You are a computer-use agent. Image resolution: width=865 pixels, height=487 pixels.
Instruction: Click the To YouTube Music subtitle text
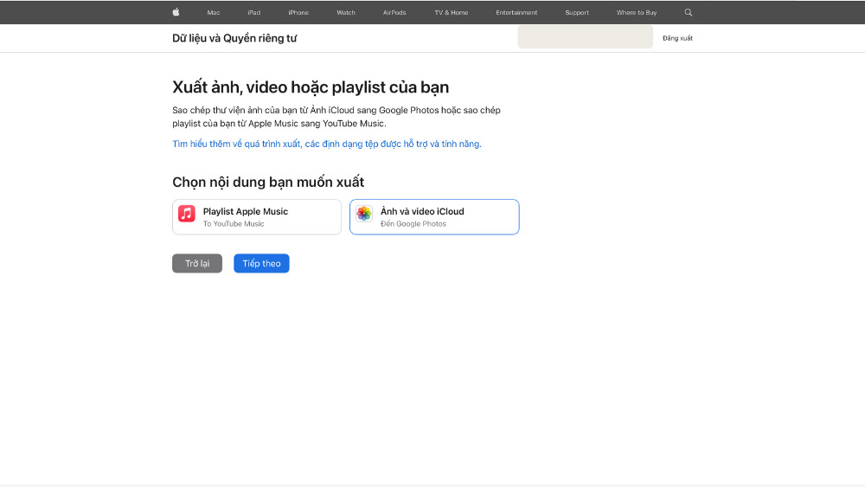tap(234, 224)
